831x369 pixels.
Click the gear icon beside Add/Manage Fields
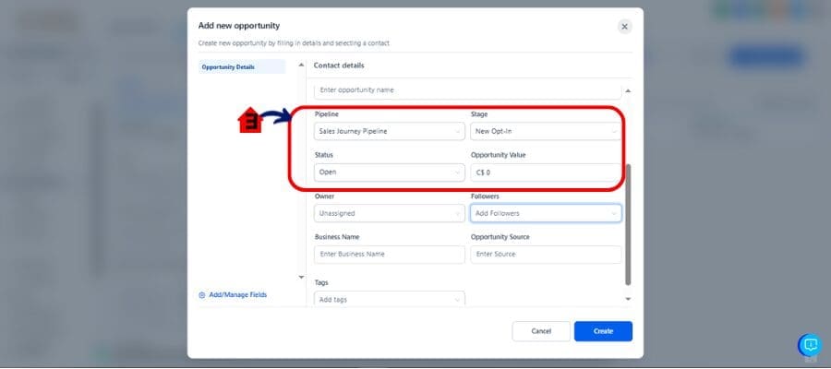[x=202, y=295]
